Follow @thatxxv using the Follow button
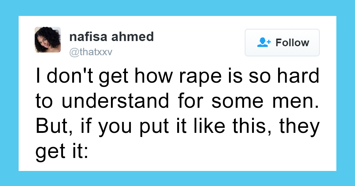This screenshot has width=355, height=186. click(282, 43)
